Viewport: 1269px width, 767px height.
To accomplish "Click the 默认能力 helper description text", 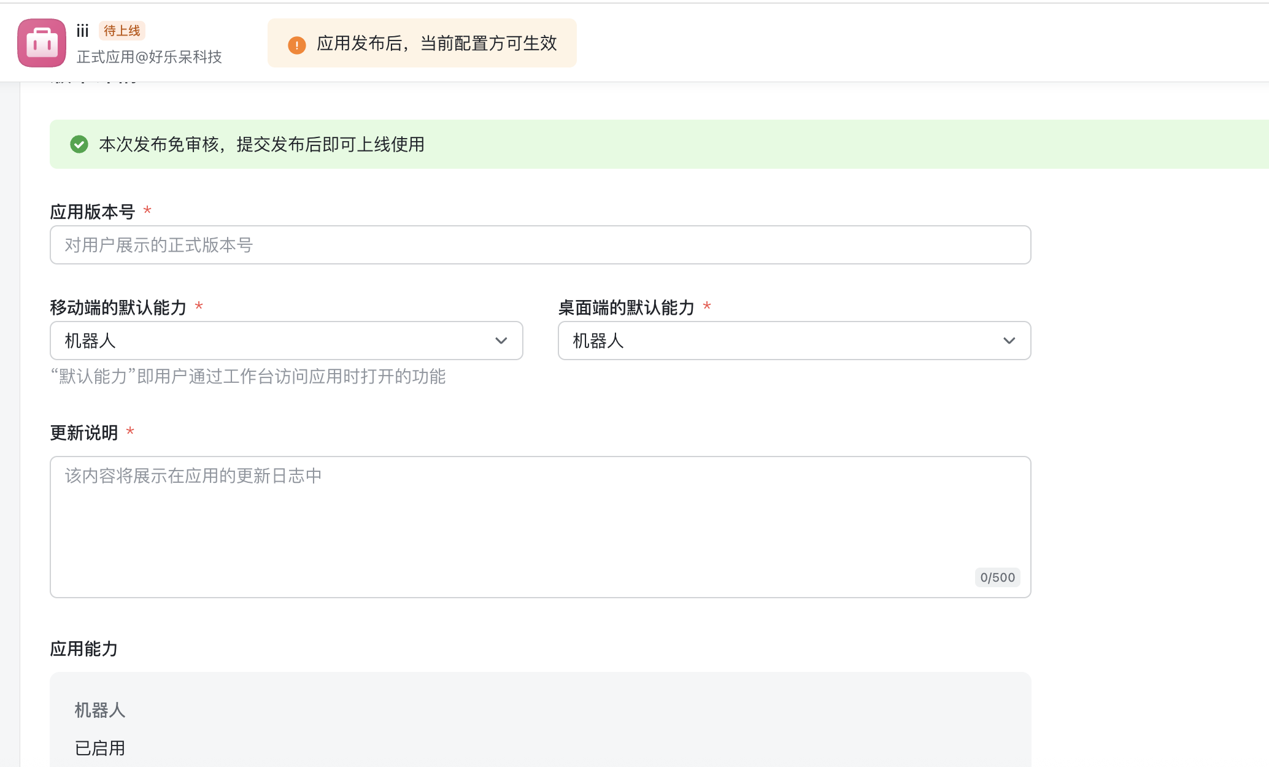I will click(x=248, y=376).
